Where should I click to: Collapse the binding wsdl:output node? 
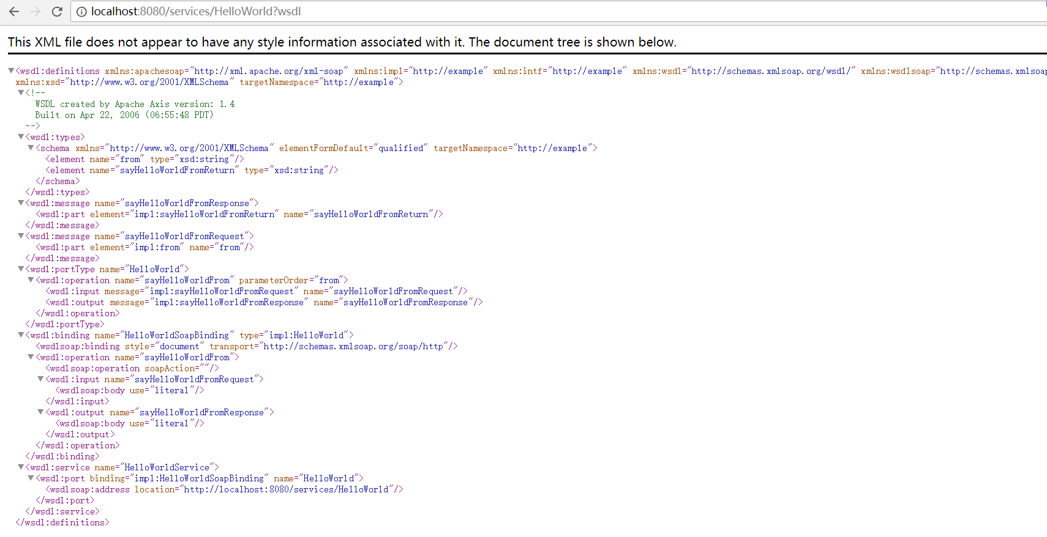[x=40, y=412]
